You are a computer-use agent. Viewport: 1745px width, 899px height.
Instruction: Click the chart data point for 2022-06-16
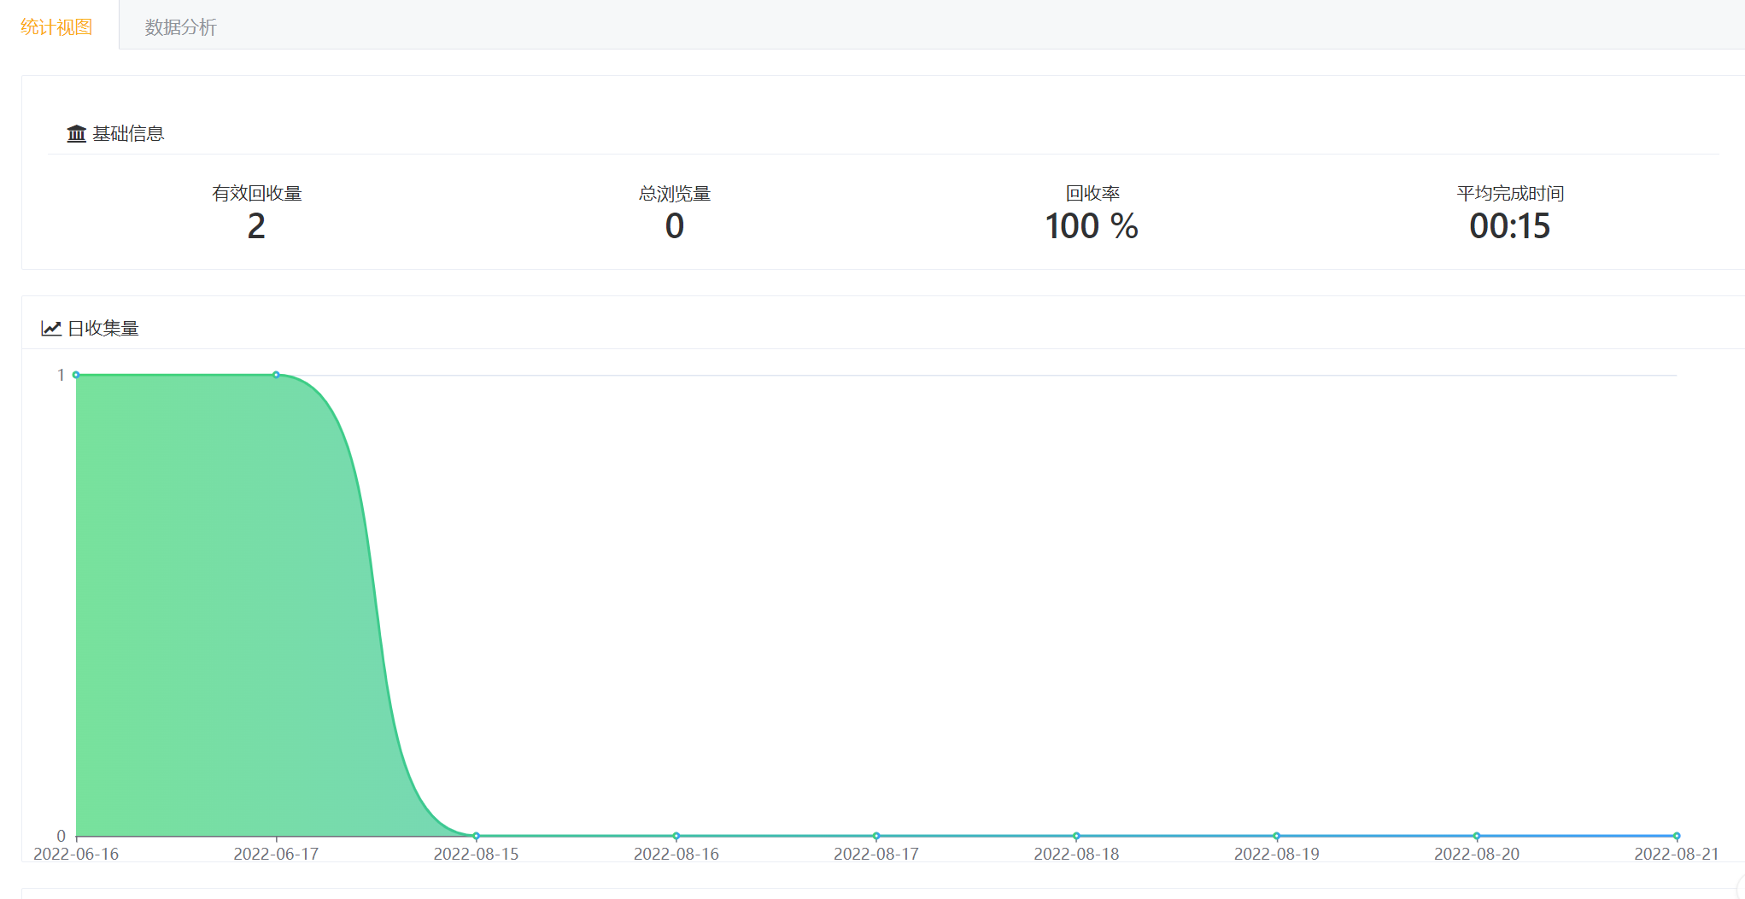click(76, 375)
